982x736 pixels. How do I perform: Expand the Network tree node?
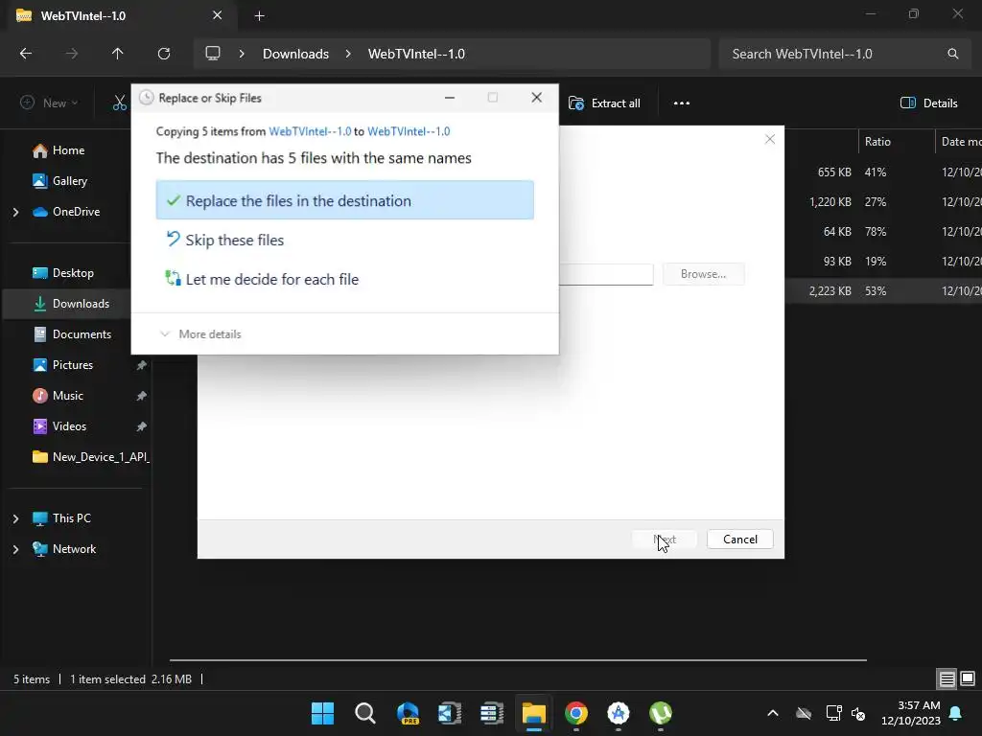[x=15, y=549]
